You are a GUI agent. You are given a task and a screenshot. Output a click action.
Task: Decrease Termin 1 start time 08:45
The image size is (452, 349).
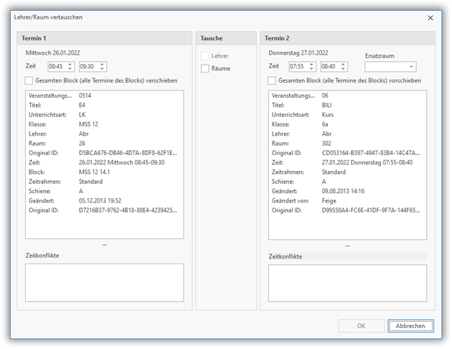click(70, 69)
